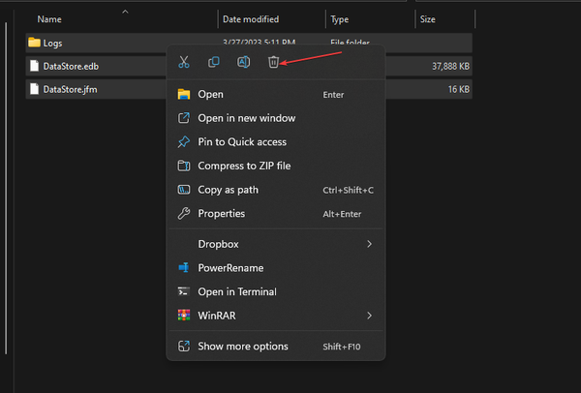Click the Properties wrench icon
581x393 pixels.
(x=183, y=214)
